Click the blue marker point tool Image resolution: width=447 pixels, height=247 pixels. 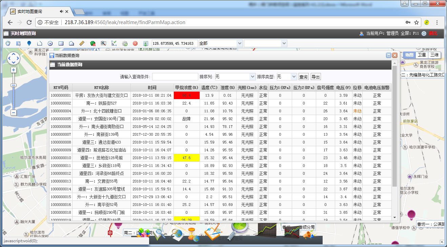[x=29, y=43]
